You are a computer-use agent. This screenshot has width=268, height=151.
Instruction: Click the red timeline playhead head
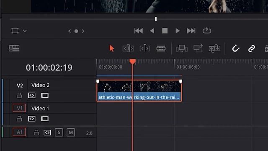[132, 62]
